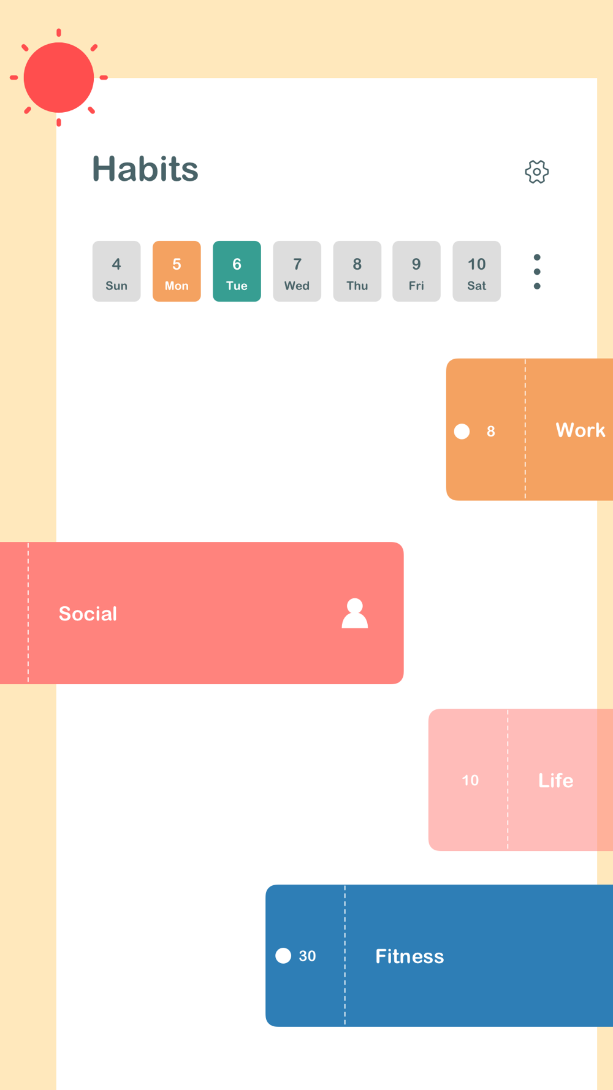
Task: Open the Fitness habit card
Action: 440,956
